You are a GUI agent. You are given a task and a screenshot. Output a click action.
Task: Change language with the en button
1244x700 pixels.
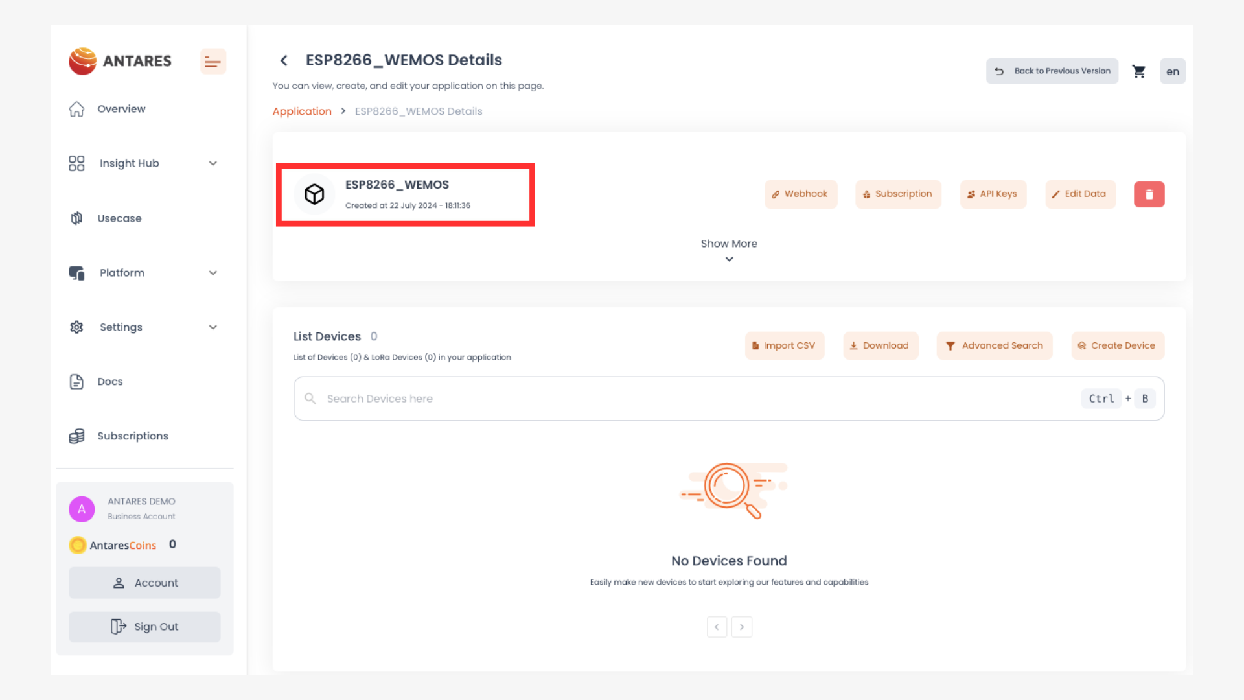1173,71
